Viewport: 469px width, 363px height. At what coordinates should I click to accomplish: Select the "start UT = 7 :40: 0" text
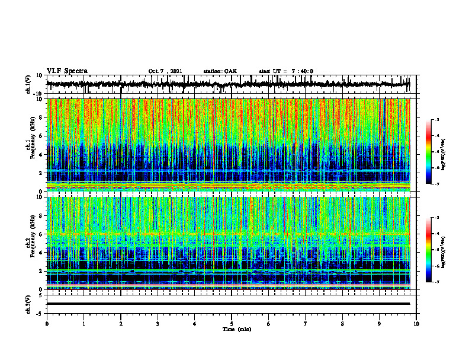click(x=286, y=71)
